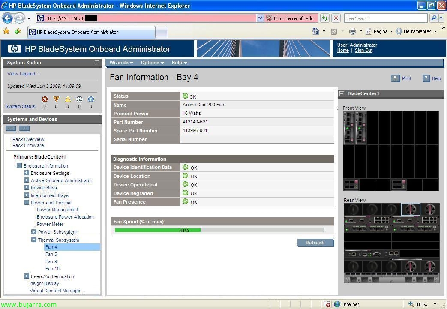Expand the Device Bays tree node

(27, 188)
